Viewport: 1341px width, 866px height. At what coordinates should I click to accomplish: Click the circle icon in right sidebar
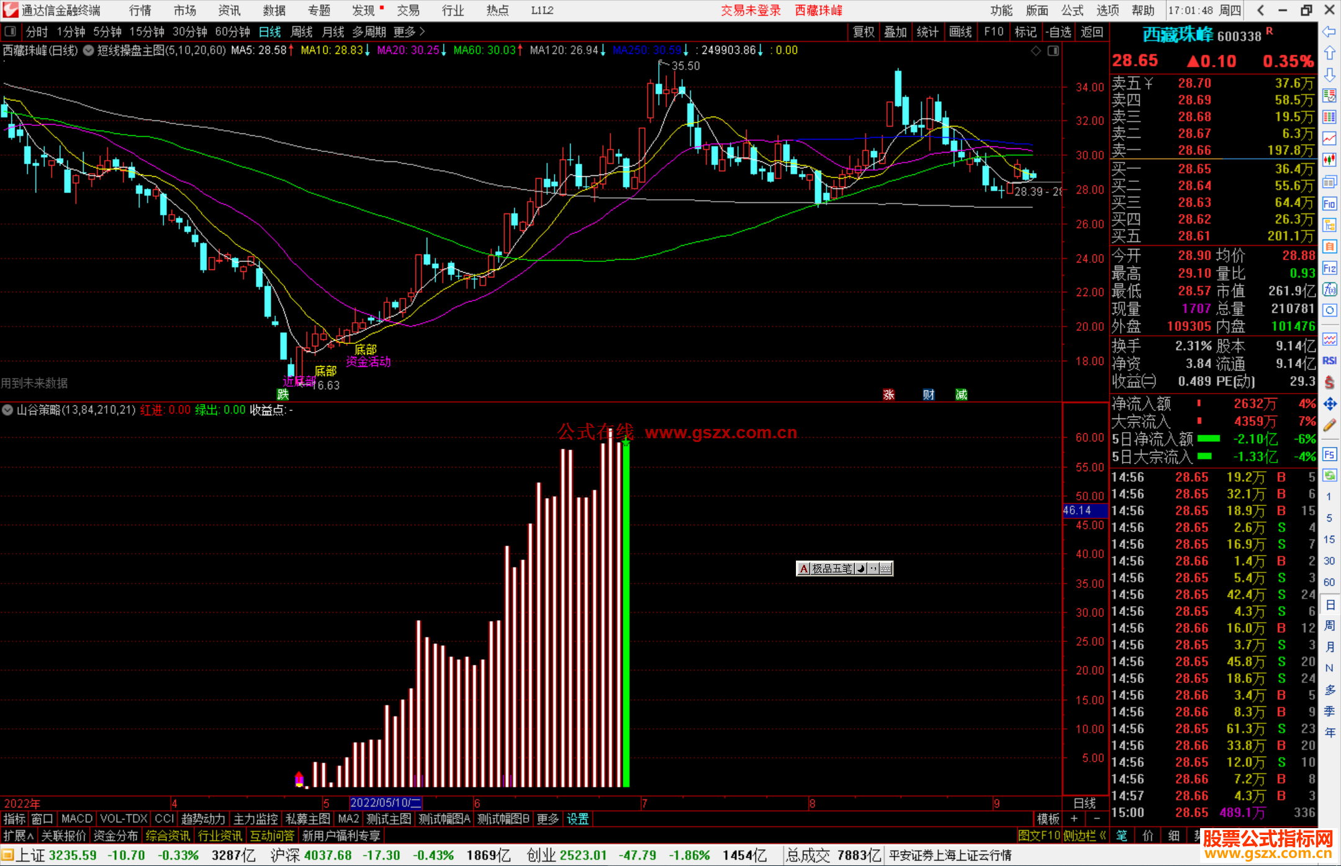point(1329,310)
